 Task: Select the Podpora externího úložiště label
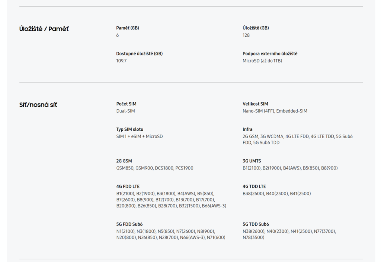pyautogui.click(x=270, y=54)
